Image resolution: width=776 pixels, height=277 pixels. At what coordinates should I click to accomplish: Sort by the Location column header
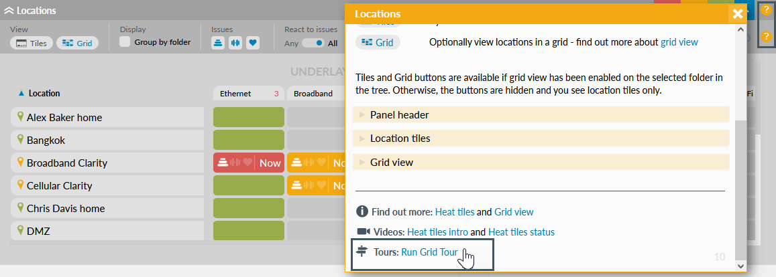44,94
